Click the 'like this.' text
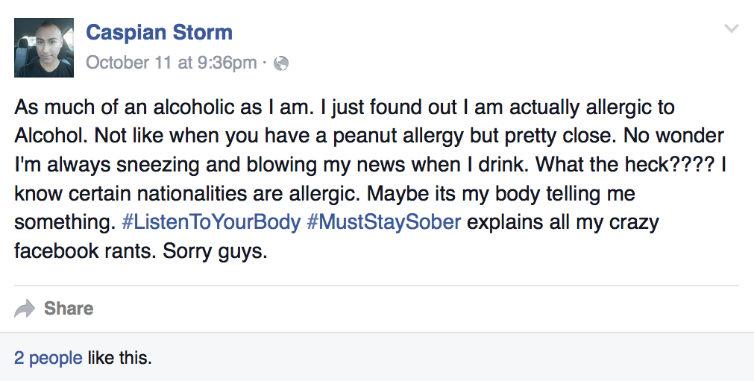This screenshot has width=754, height=381. pos(119,358)
